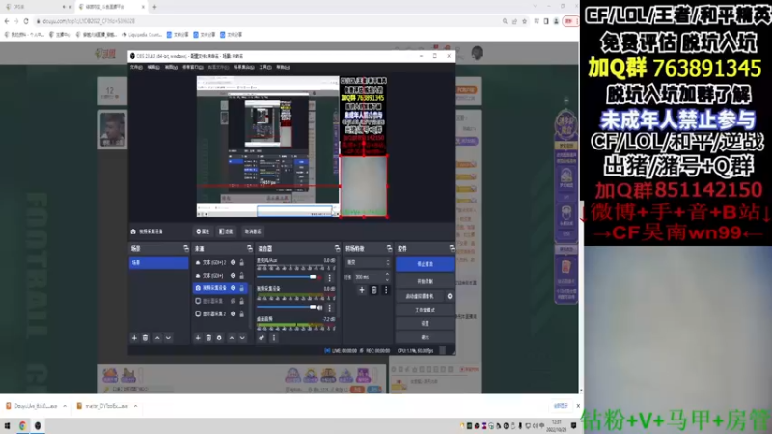The height and width of the screenshot is (434, 772).
Task: Open the View menu in OBS
Action: (x=171, y=68)
